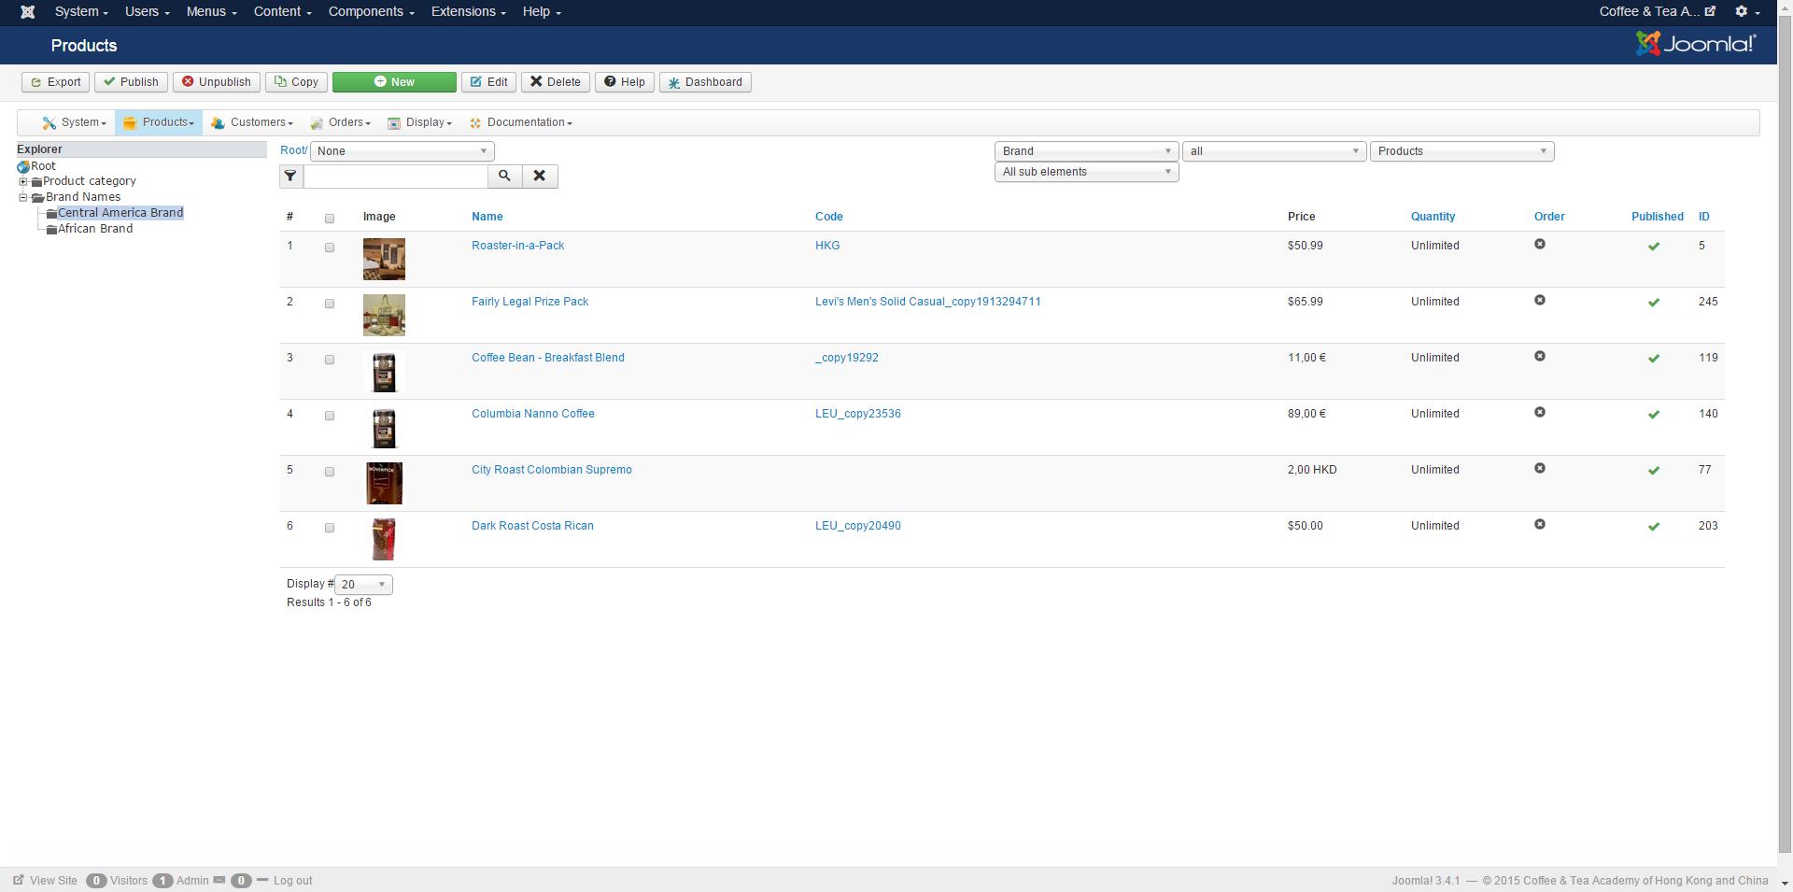Check the box for Roaster-in-a-Pack
Viewport: 1793px width, 892px height.
[x=330, y=248]
